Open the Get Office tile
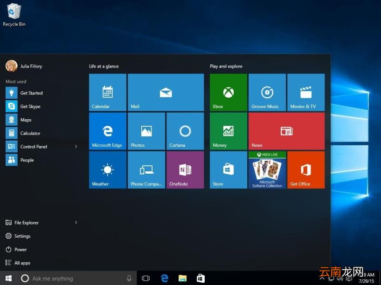The width and height of the screenshot is (381, 285). click(306, 170)
